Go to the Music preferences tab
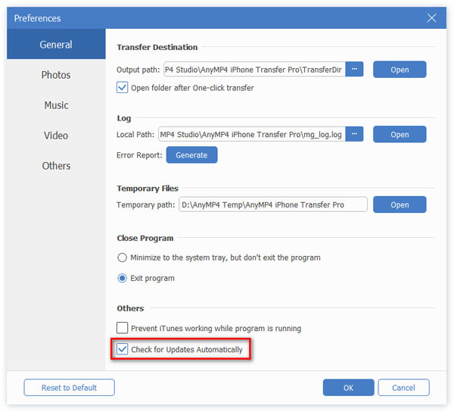The image size is (454, 412). (56, 105)
